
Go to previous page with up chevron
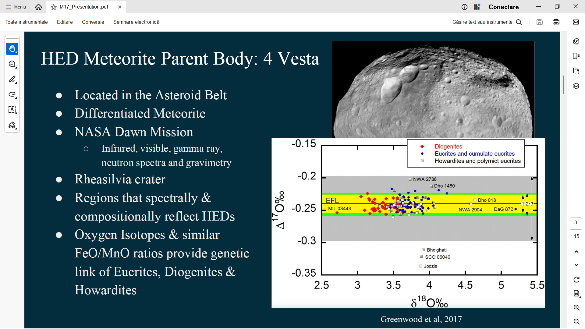tap(576, 252)
